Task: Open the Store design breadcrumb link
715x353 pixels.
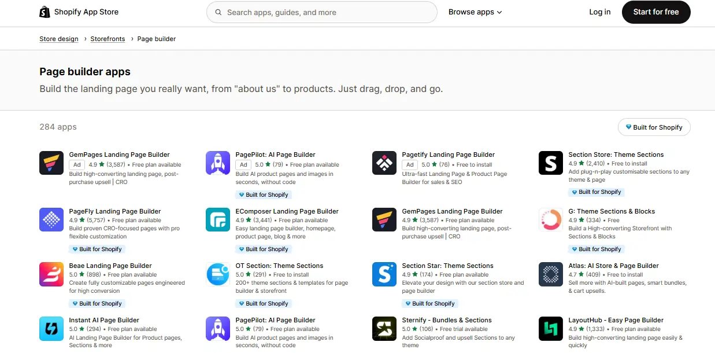Action: coord(58,38)
